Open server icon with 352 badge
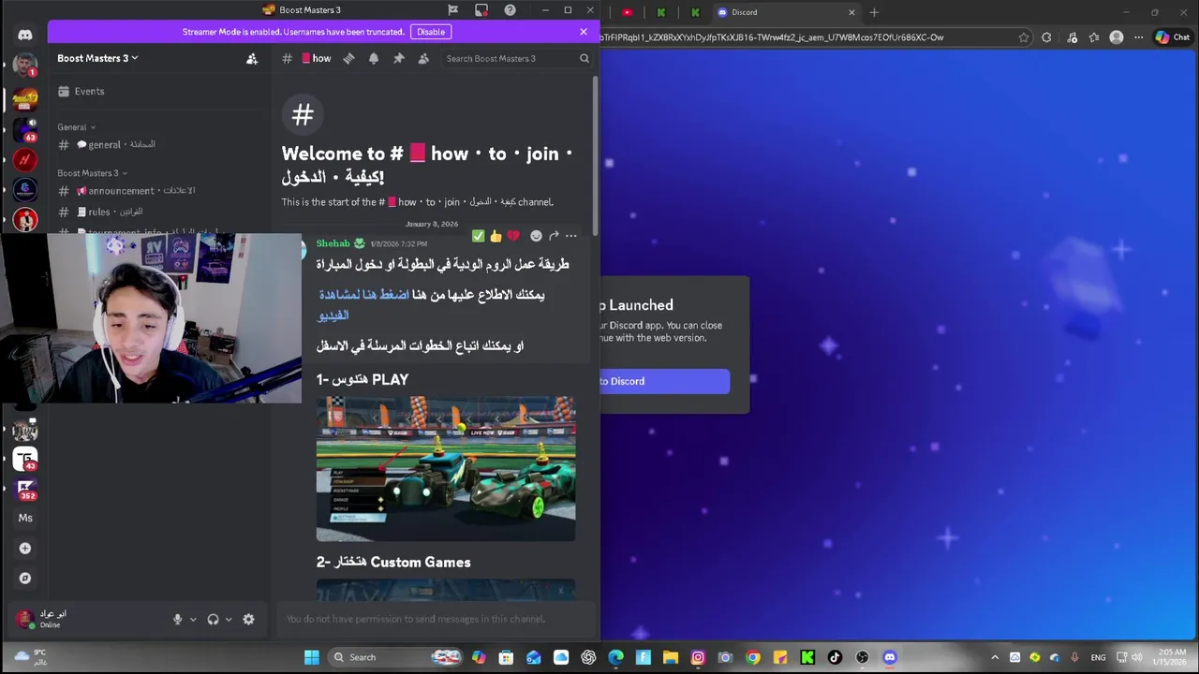Image resolution: width=1199 pixels, height=674 pixels. (25, 489)
